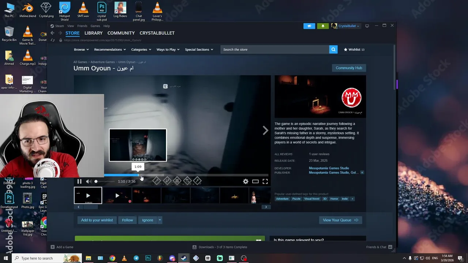Open the Help menu
The width and height of the screenshot is (468, 263).
pos(106,26)
